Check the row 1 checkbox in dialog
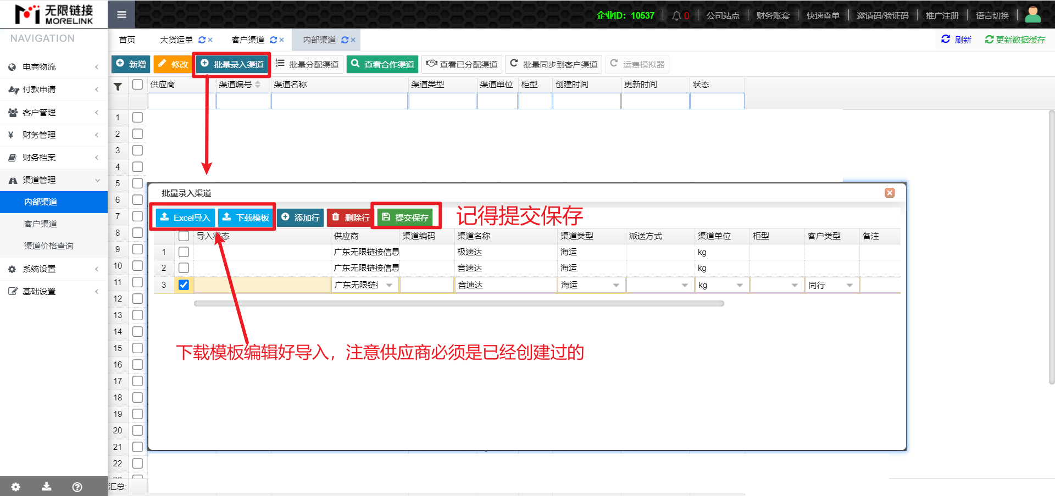The height and width of the screenshot is (496, 1055). click(184, 252)
